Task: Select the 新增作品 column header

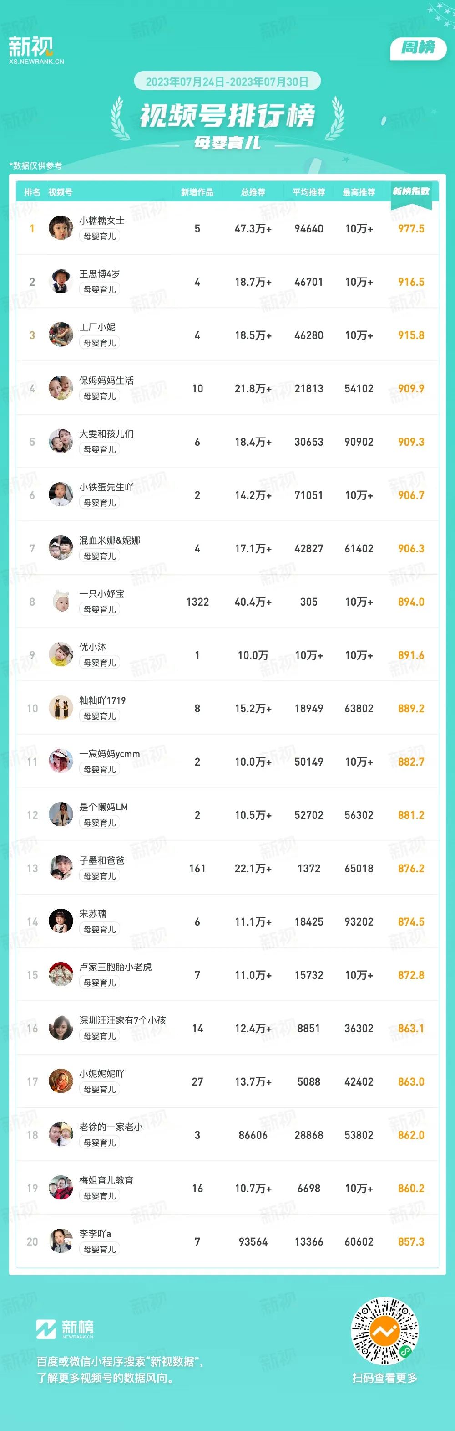Action: point(197,192)
